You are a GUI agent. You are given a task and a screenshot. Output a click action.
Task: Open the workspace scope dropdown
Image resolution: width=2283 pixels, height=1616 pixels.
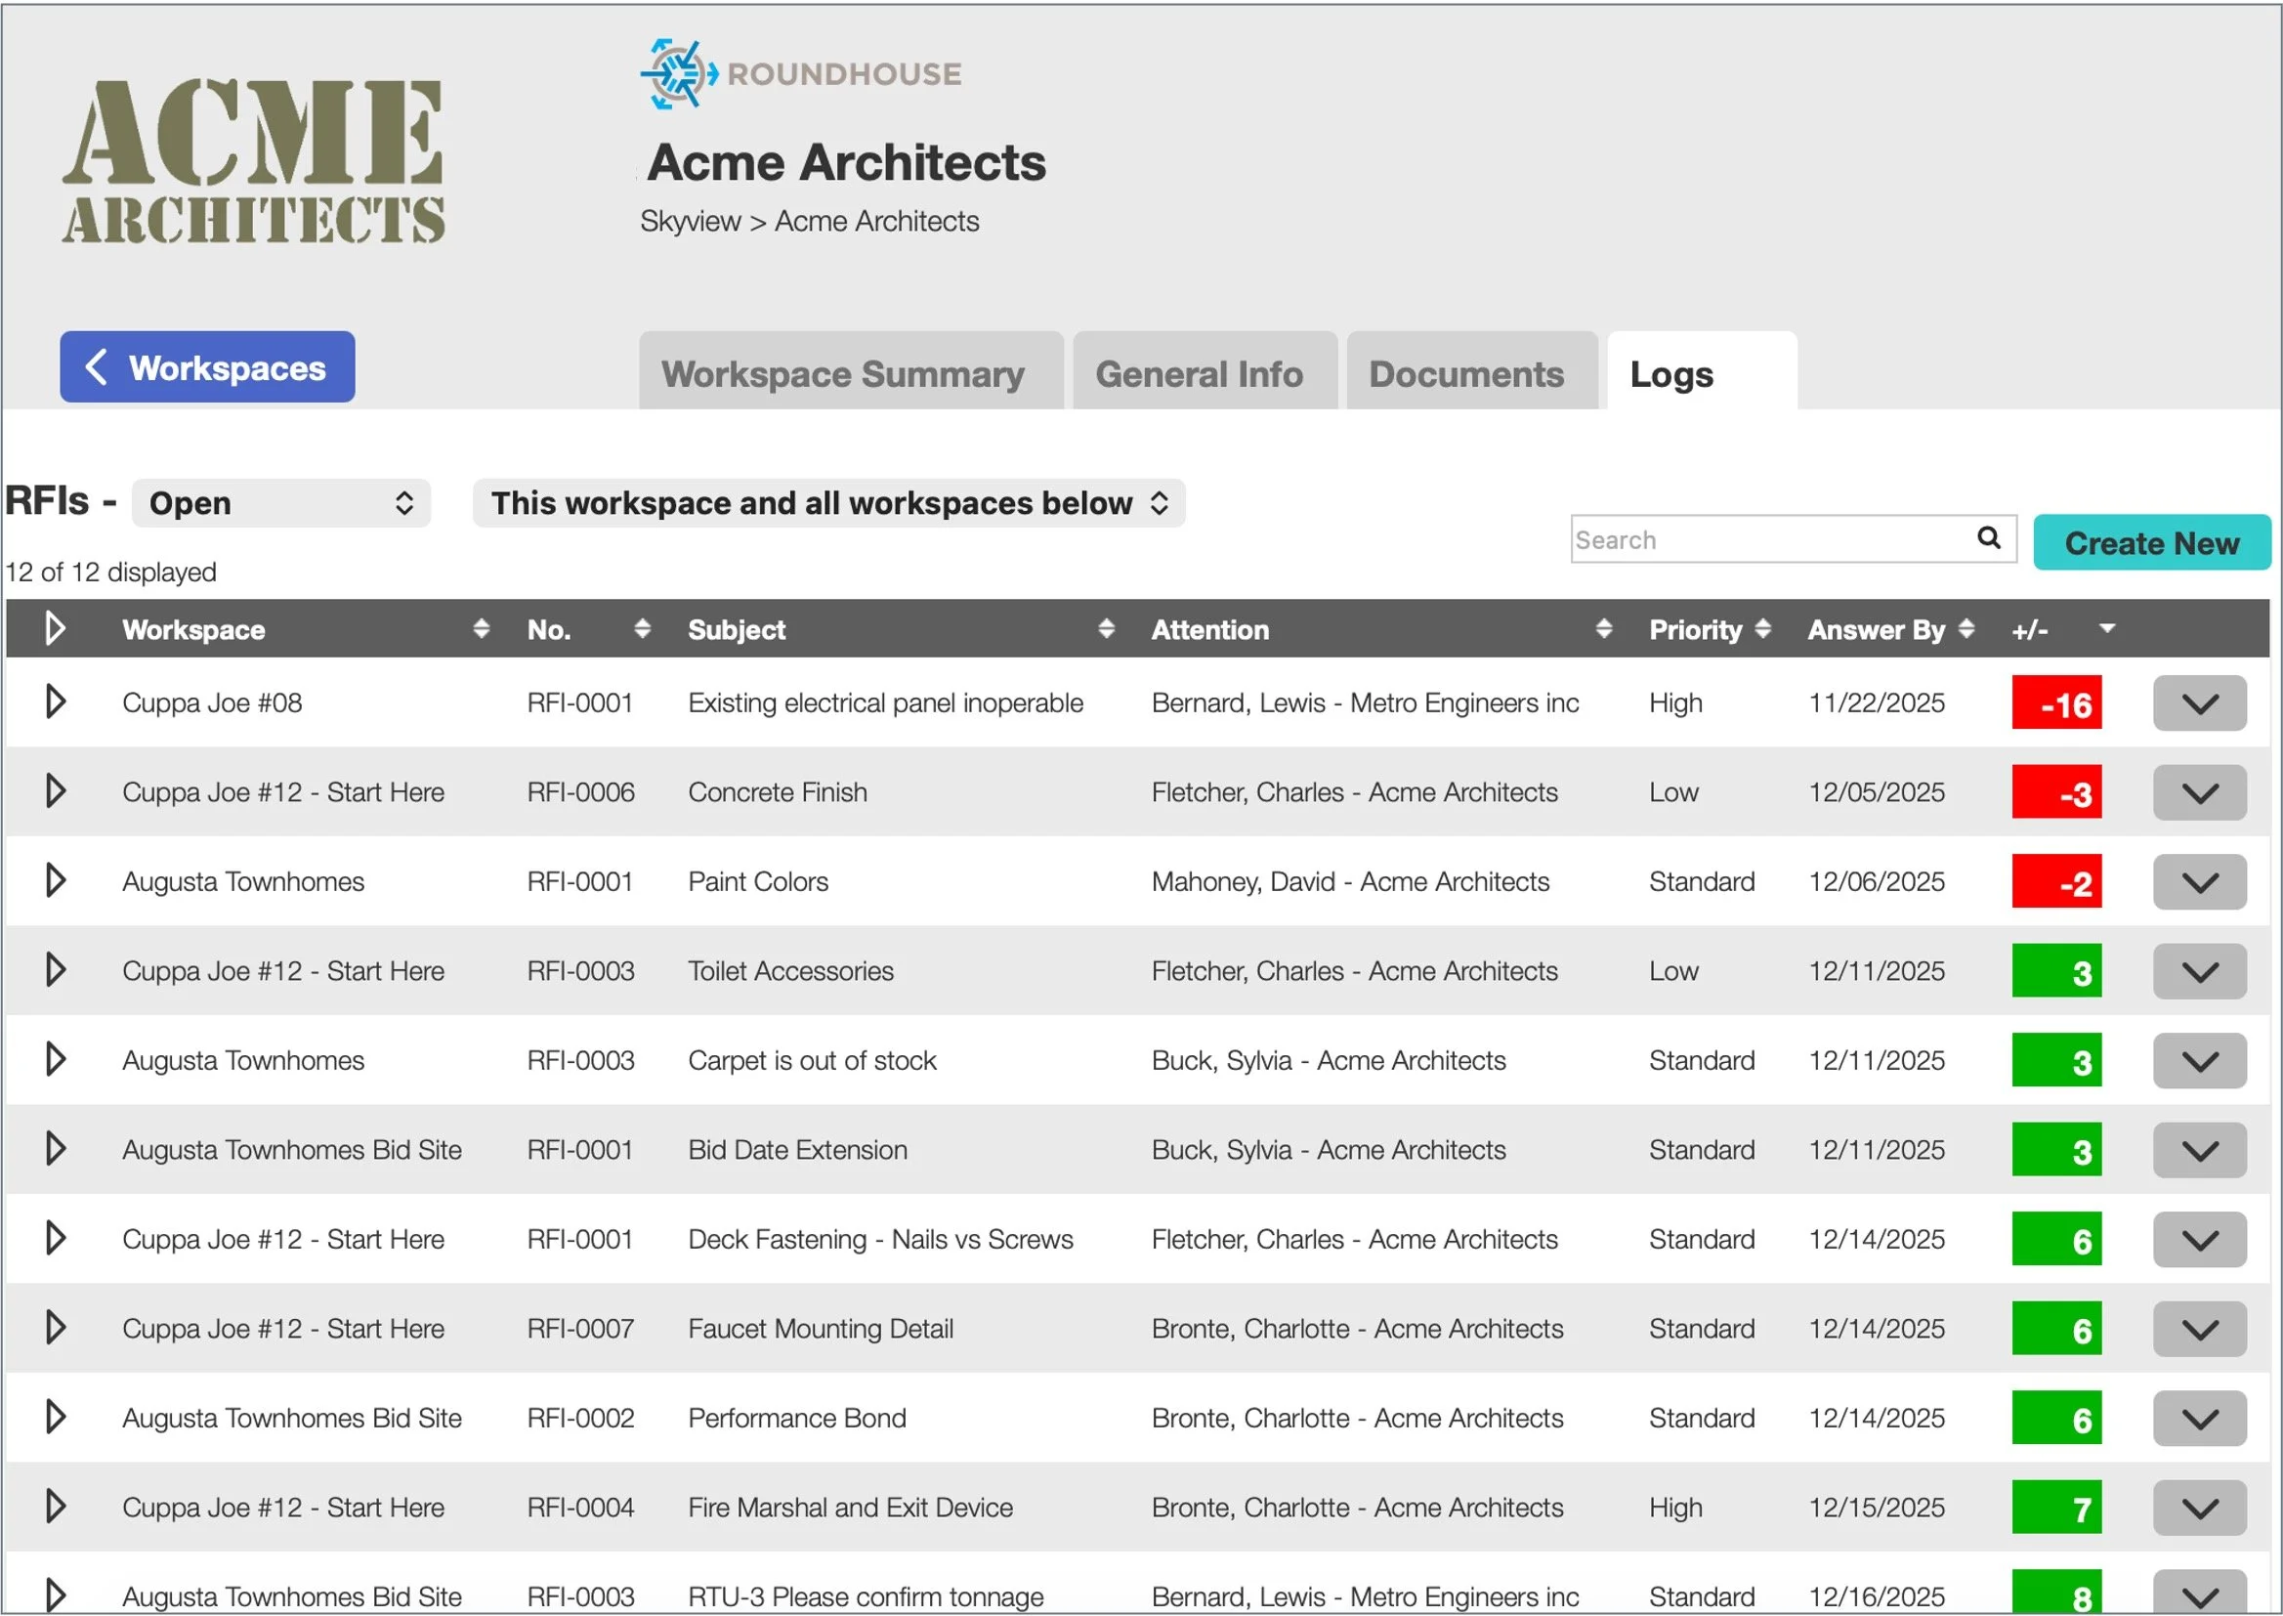(x=828, y=503)
